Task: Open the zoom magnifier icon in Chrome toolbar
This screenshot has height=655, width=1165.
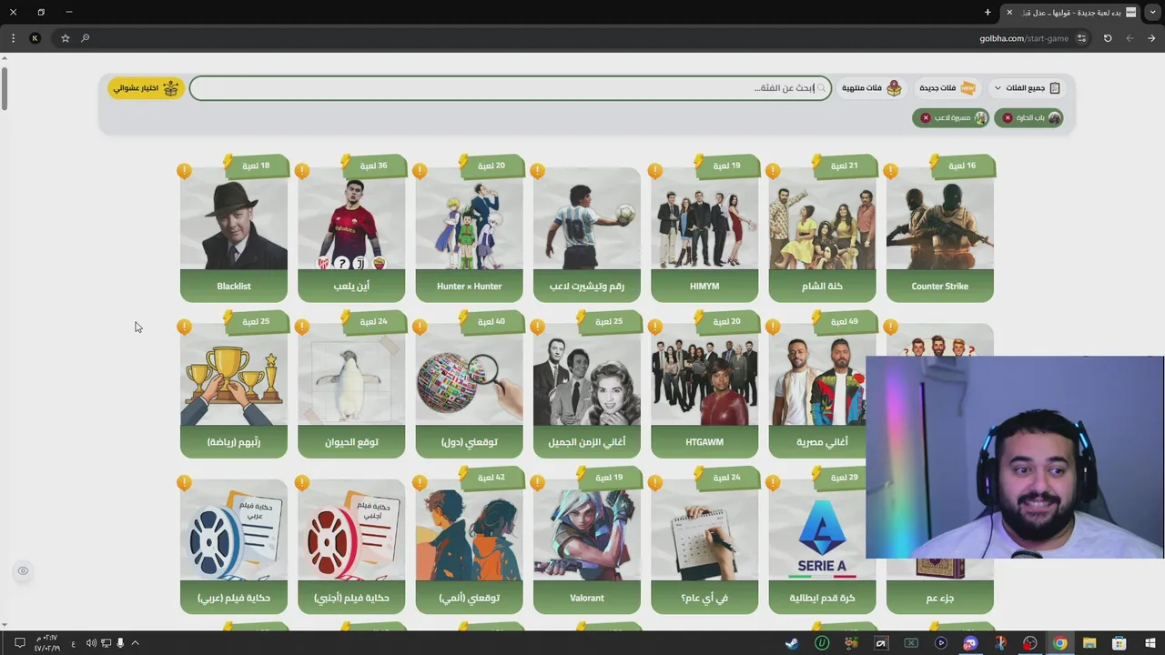Action: [86, 38]
